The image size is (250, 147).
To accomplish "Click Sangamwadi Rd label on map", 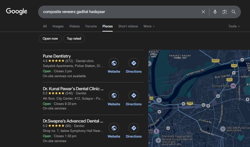I will [x=195, y=72].
